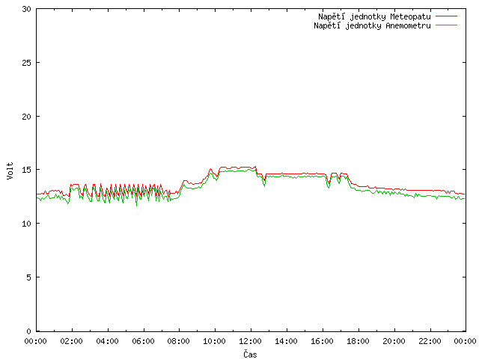Image resolution: width=479 pixels, height=359 pixels.
Task: Click the 'Volt' y-axis title
Action: point(10,171)
